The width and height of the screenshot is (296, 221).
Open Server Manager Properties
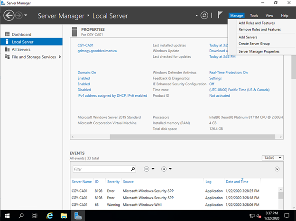(x=259, y=51)
